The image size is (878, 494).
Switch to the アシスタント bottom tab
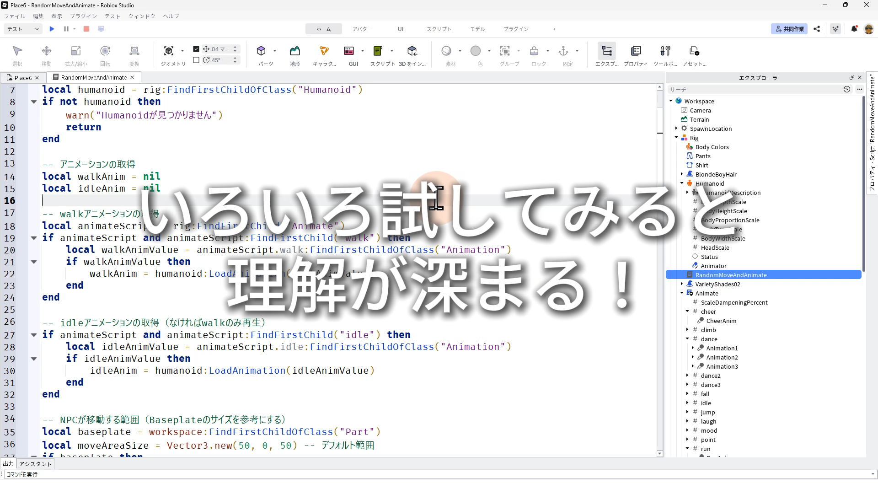tap(36, 464)
